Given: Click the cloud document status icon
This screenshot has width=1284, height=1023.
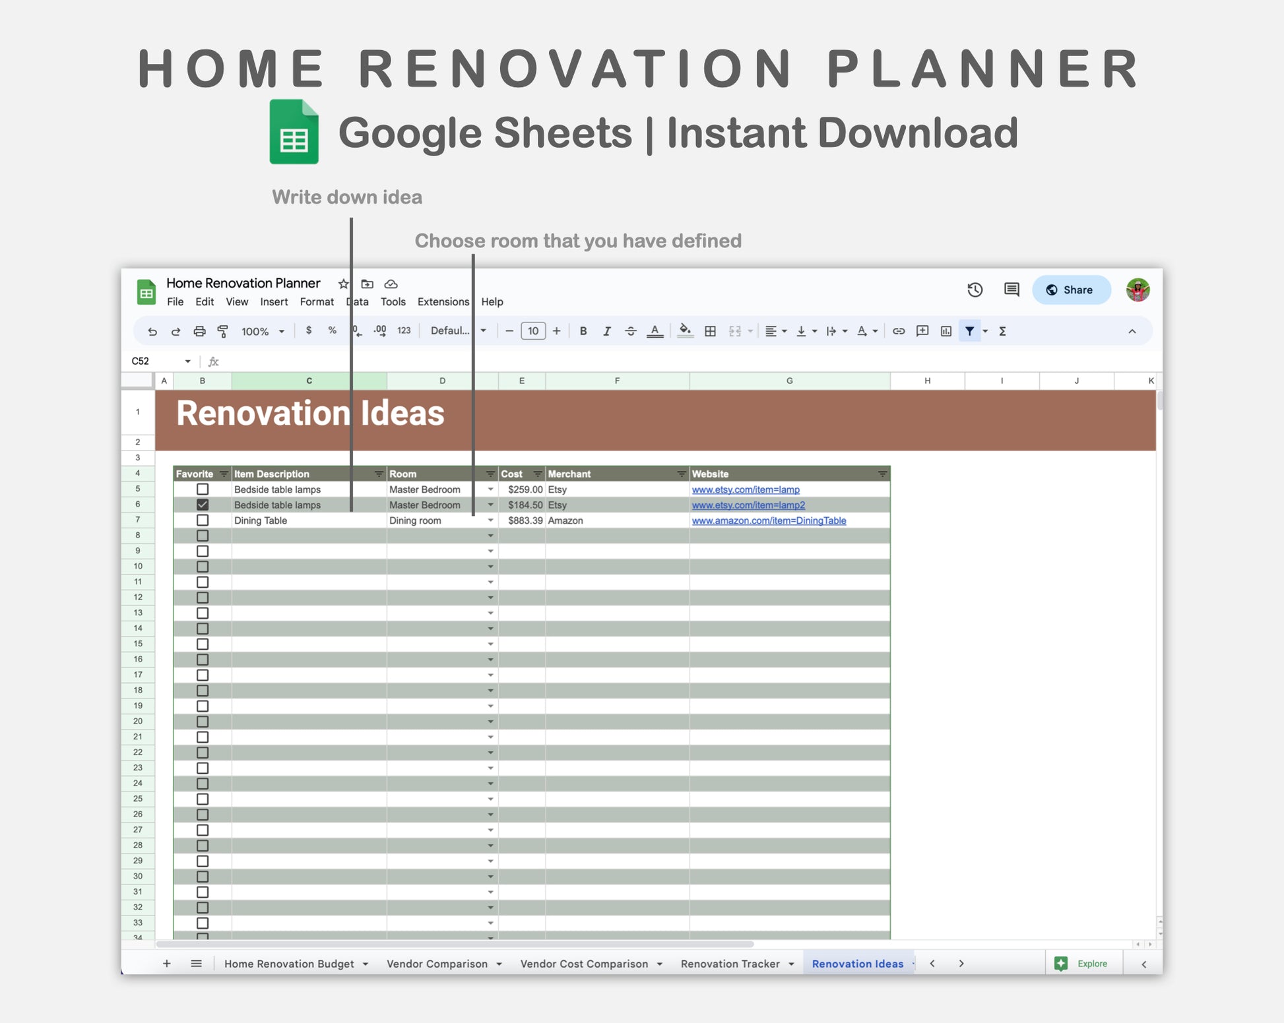Looking at the screenshot, I should 391,284.
